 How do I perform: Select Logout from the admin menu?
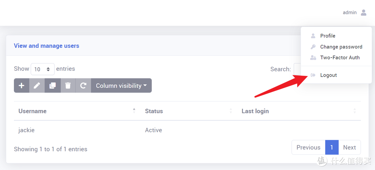pyautogui.click(x=328, y=75)
